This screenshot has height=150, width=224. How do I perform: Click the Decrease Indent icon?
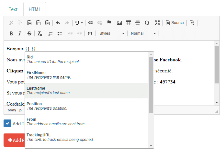coord(70,33)
